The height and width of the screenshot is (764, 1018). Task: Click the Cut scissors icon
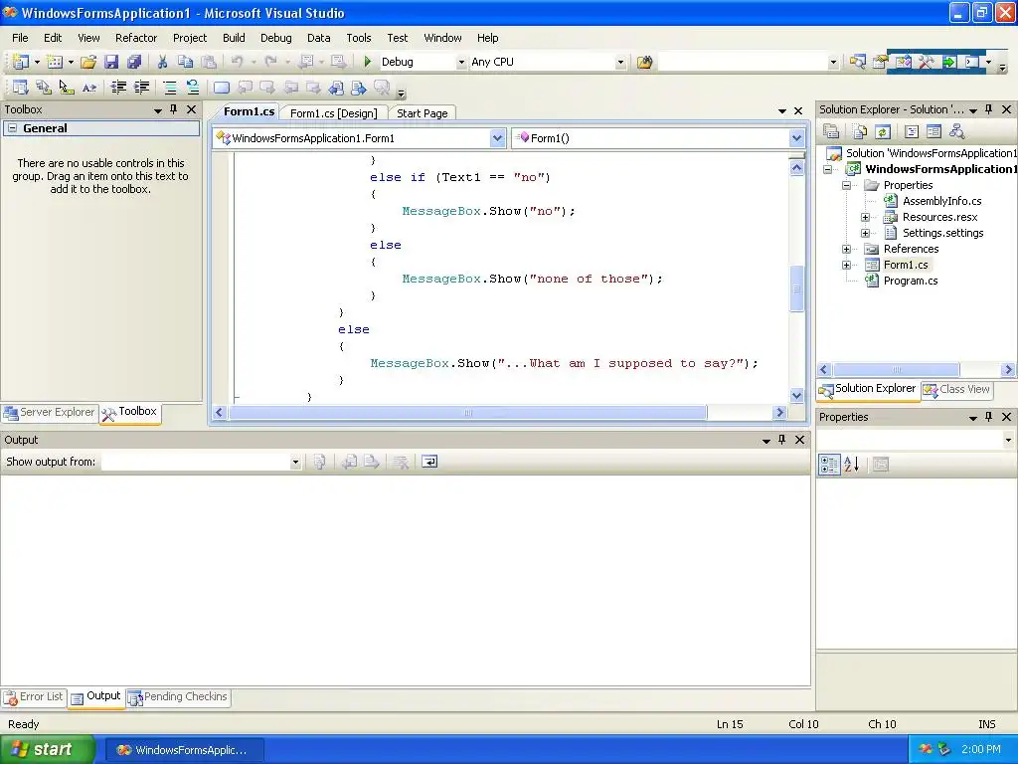click(x=162, y=62)
